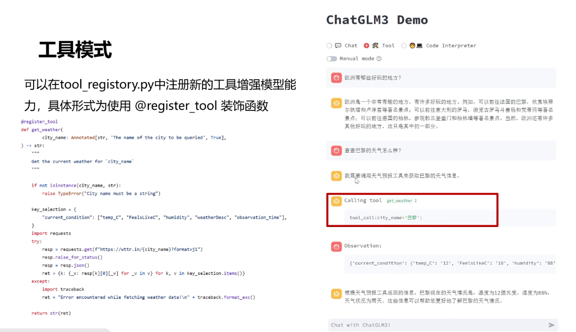Toggle the Manual mode switch
Viewport: 576px width, 332px height.
[x=332, y=59]
